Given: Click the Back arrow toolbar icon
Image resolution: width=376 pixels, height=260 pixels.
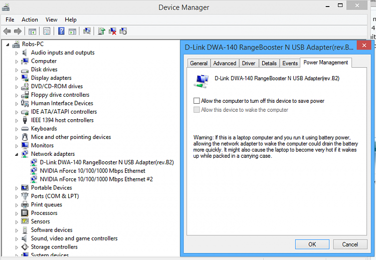Looking at the screenshot, I should click(x=7, y=31).
